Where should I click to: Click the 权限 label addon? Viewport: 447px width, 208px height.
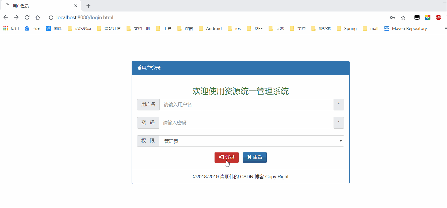coord(148,141)
